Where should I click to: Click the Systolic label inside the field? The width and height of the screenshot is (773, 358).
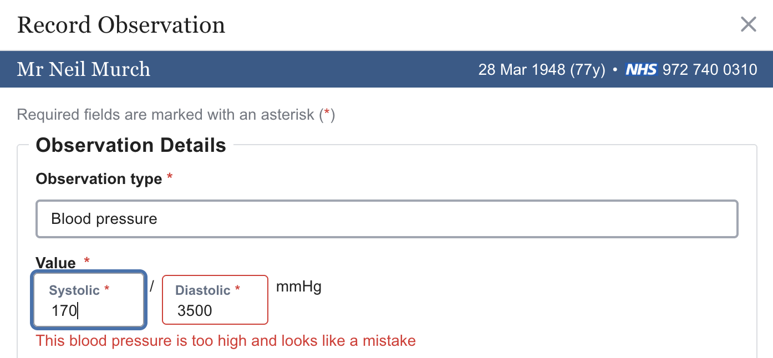[x=74, y=290]
